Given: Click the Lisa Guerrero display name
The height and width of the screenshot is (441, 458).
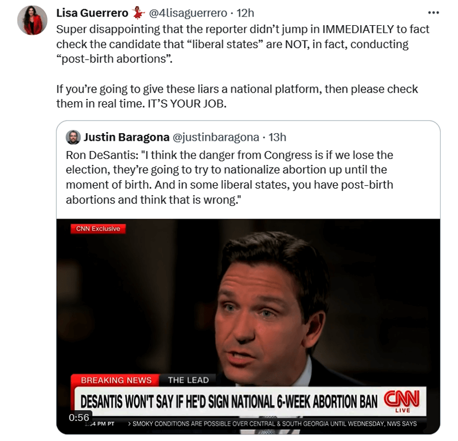Looking at the screenshot, I should pos(92,13).
